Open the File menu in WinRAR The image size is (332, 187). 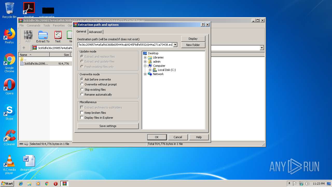point(22,25)
